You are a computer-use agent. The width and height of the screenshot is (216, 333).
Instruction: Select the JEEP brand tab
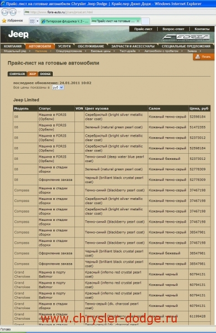click(33, 74)
